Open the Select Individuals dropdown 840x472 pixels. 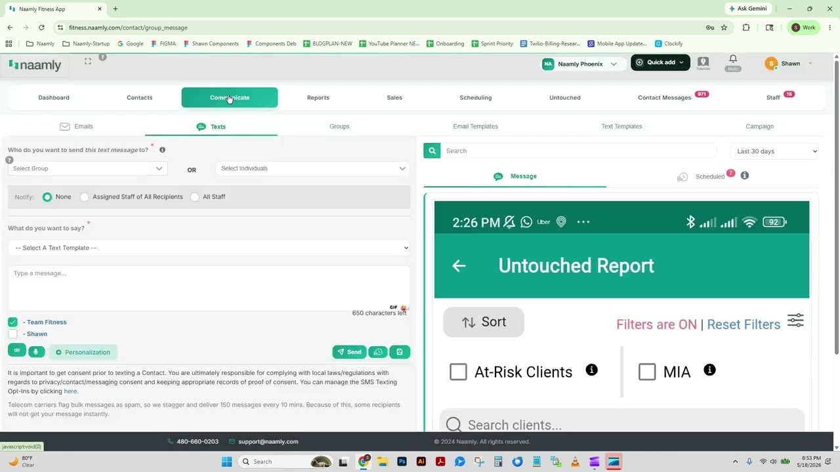coord(313,168)
